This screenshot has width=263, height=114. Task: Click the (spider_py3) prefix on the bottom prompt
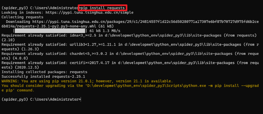pos(15,99)
